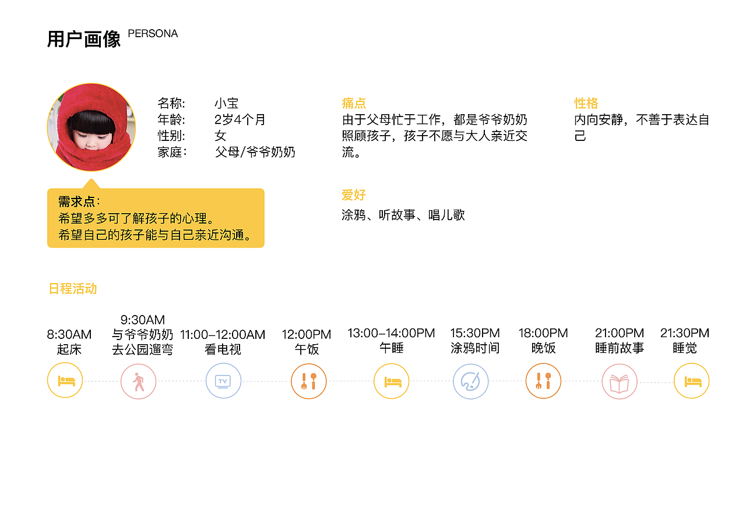Click the bed icon under 午睡
This screenshot has width=746, height=527.
coord(392,380)
